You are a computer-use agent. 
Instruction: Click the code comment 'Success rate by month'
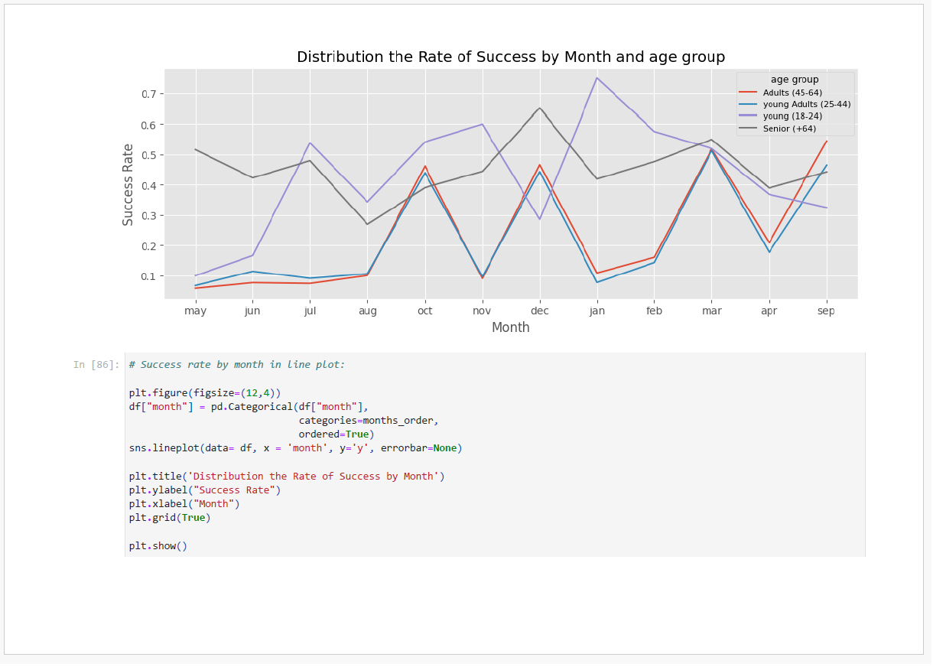pos(237,364)
